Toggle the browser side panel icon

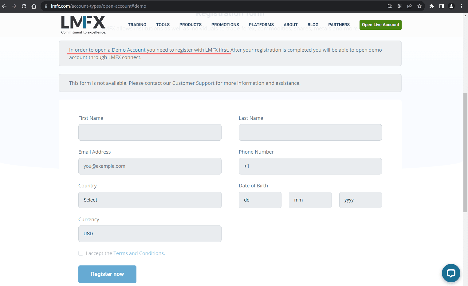[442, 6]
